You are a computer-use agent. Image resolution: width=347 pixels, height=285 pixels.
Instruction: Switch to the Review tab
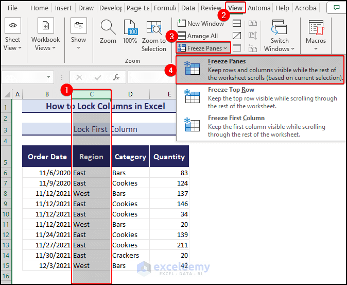[211, 8]
